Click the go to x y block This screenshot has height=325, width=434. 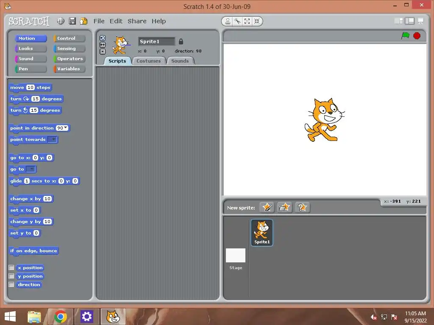31,158
